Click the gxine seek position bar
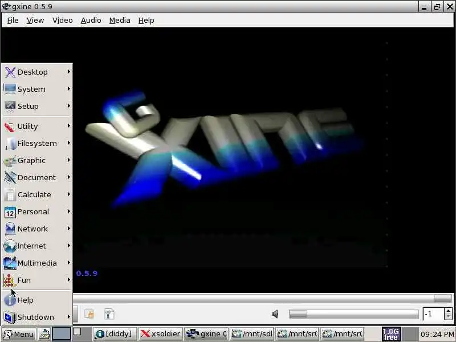 (x=262, y=298)
